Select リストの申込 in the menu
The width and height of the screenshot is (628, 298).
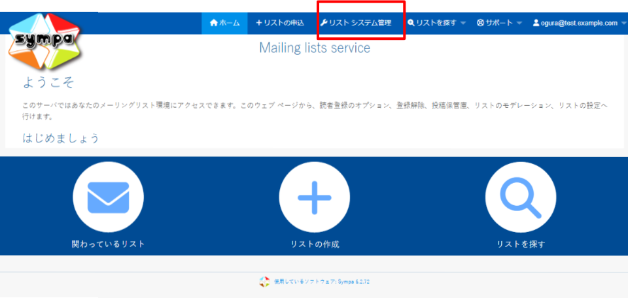pos(280,24)
